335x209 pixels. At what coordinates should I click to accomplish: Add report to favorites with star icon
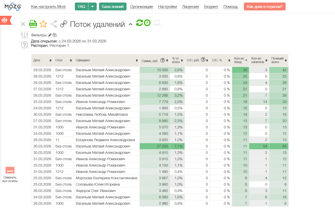pyautogui.click(x=43, y=24)
